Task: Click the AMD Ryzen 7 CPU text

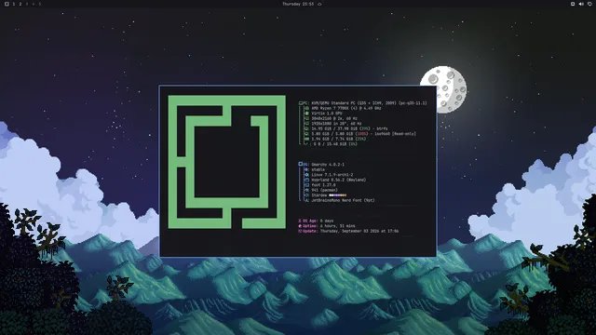Action: [345, 108]
